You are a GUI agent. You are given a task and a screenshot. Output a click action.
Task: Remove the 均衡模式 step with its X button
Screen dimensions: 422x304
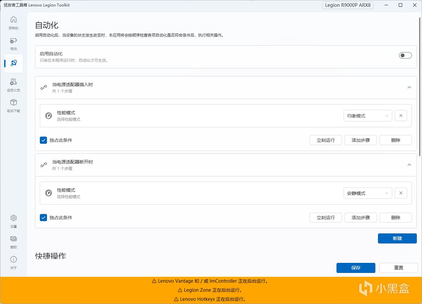pyautogui.click(x=401, y=116)
